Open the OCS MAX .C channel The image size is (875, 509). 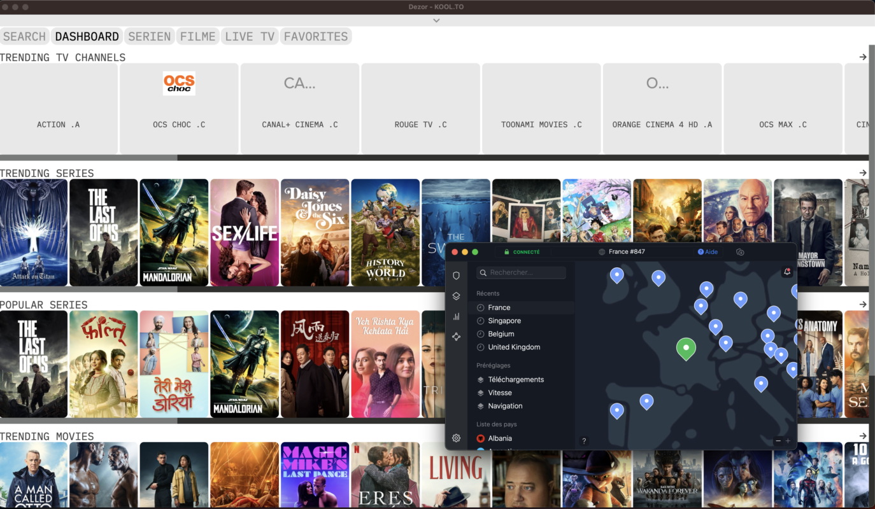pos(783,108)
